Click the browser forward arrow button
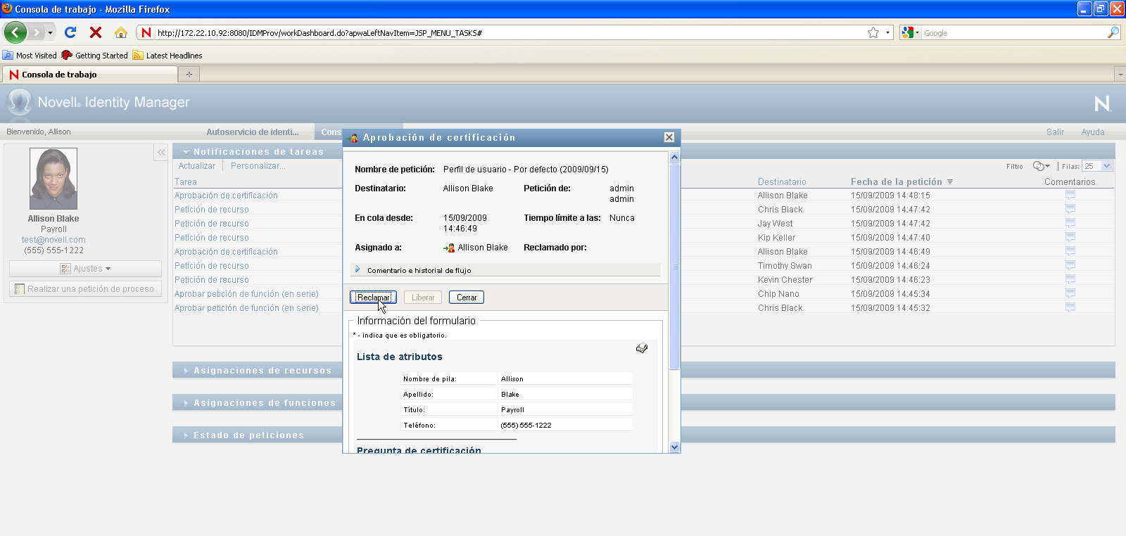 [x=37, y=32]
